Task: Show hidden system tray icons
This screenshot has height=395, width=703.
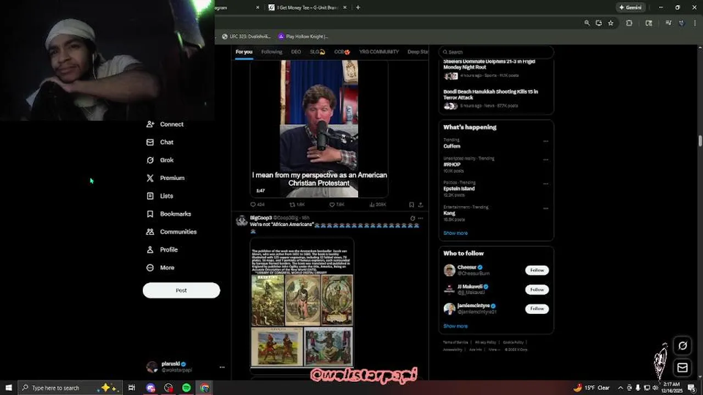Action: pyautogui.click(x=621, y=388)
